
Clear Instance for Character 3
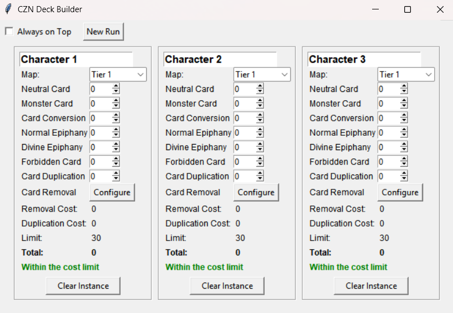tap(371, 286)
